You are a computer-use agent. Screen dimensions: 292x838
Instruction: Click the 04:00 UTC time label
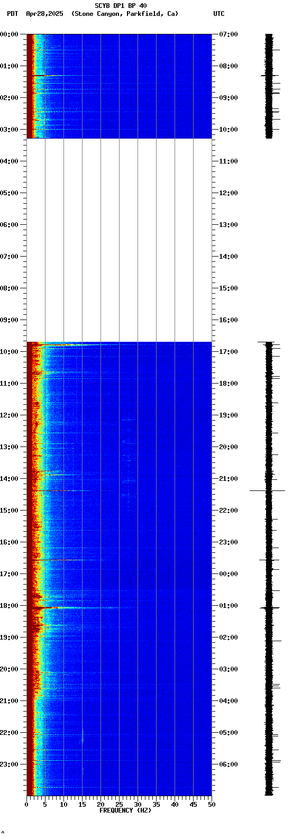(229, 701)
